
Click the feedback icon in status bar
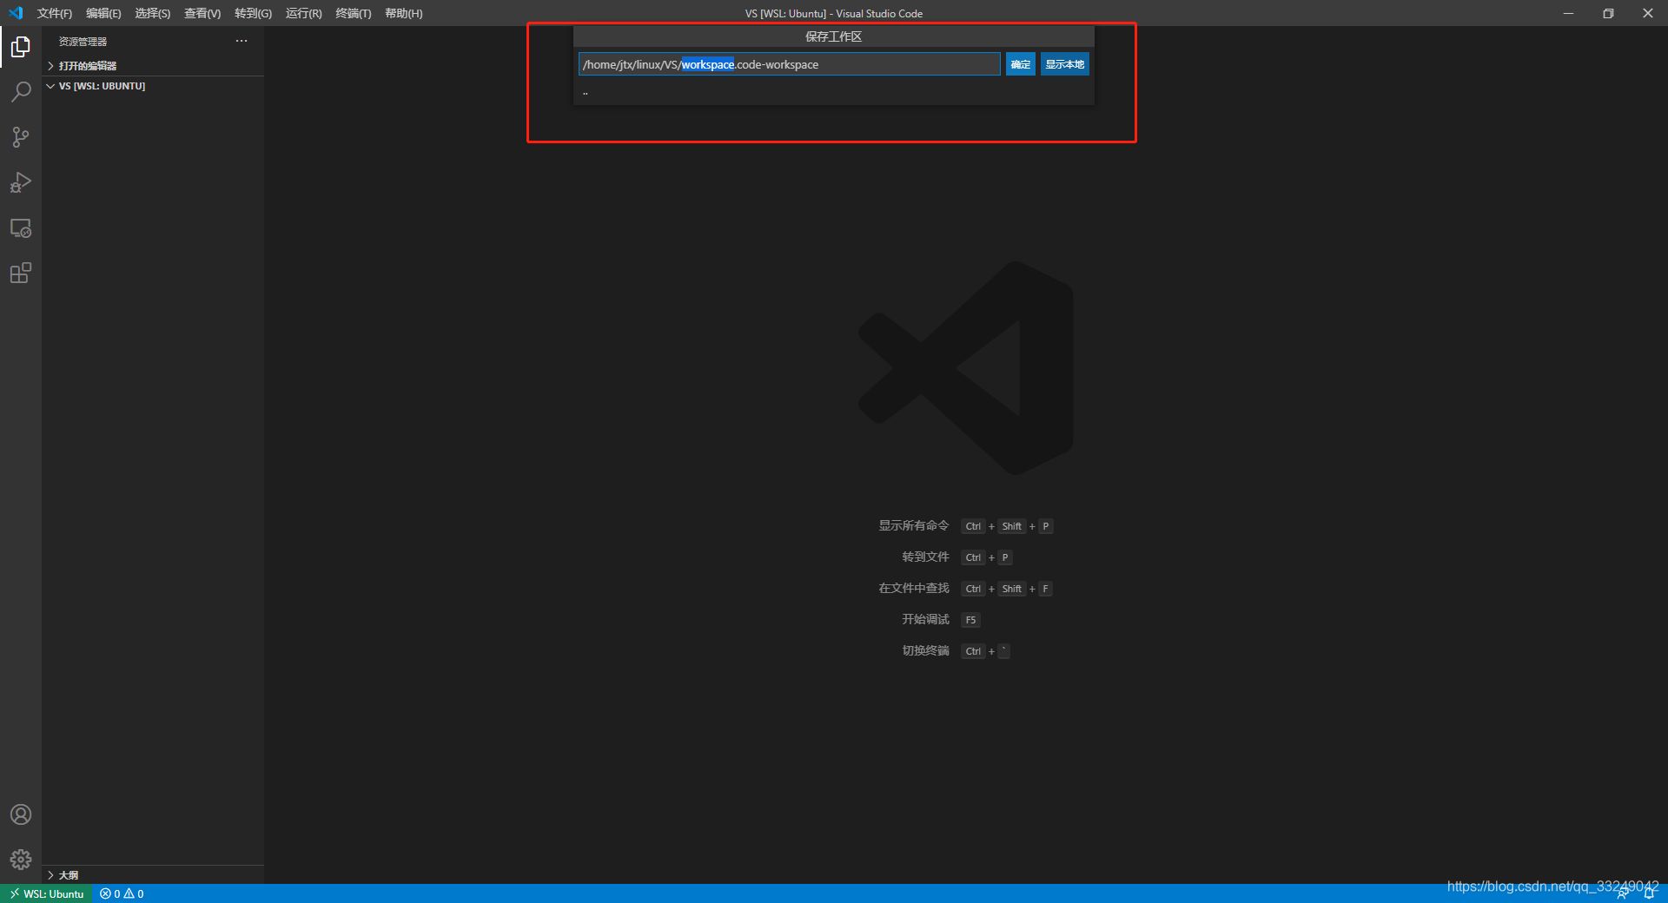[1622, 894]
